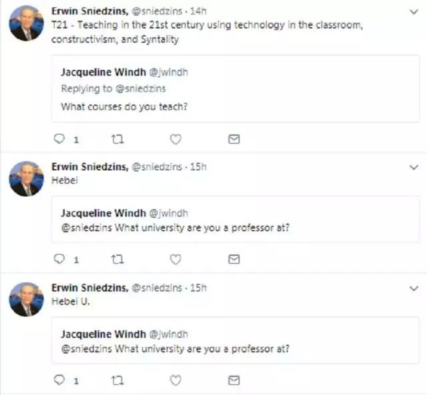The image size is (427, 395).
Task: Like the T21 teaching tweet
Action: pyautogui.click(x=175, y=139)
